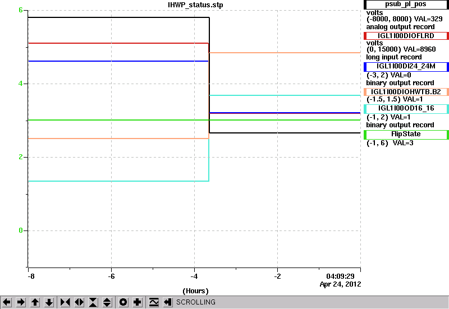Image resolution: width=449 pixels, height=309 pixels.
Task: Select the psub_pl_pos curve legend
Action: click(406, 4)
